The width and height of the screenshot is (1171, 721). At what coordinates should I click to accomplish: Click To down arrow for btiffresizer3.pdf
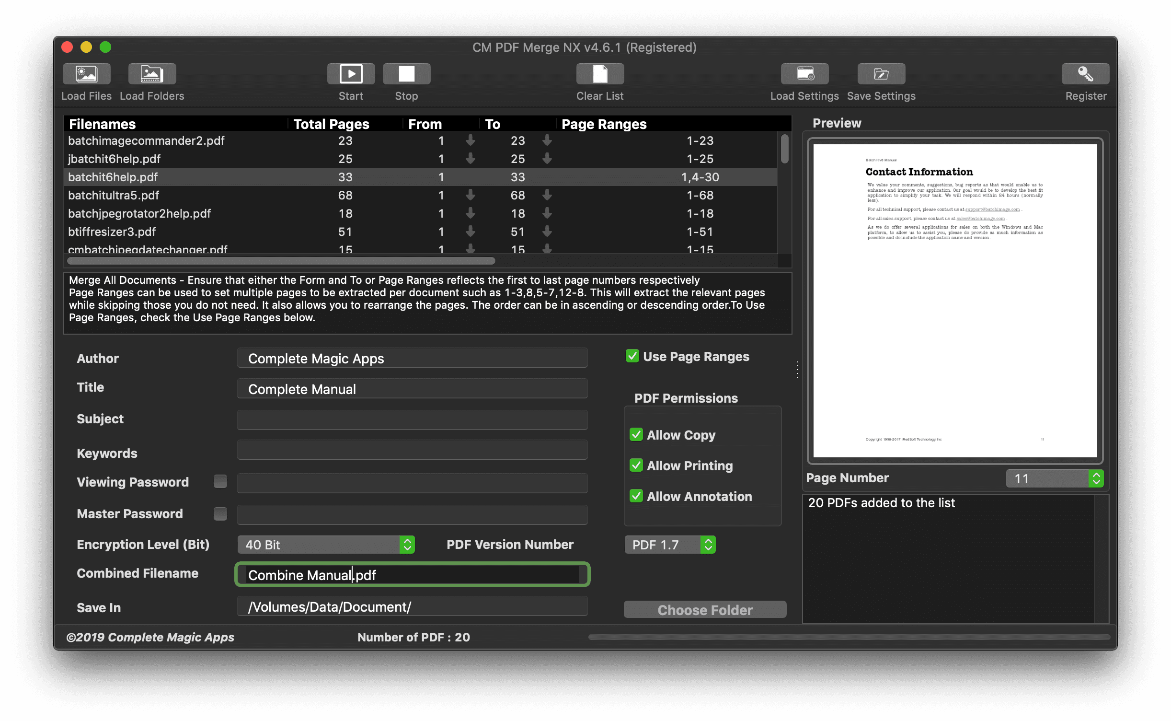click(547, 232)
